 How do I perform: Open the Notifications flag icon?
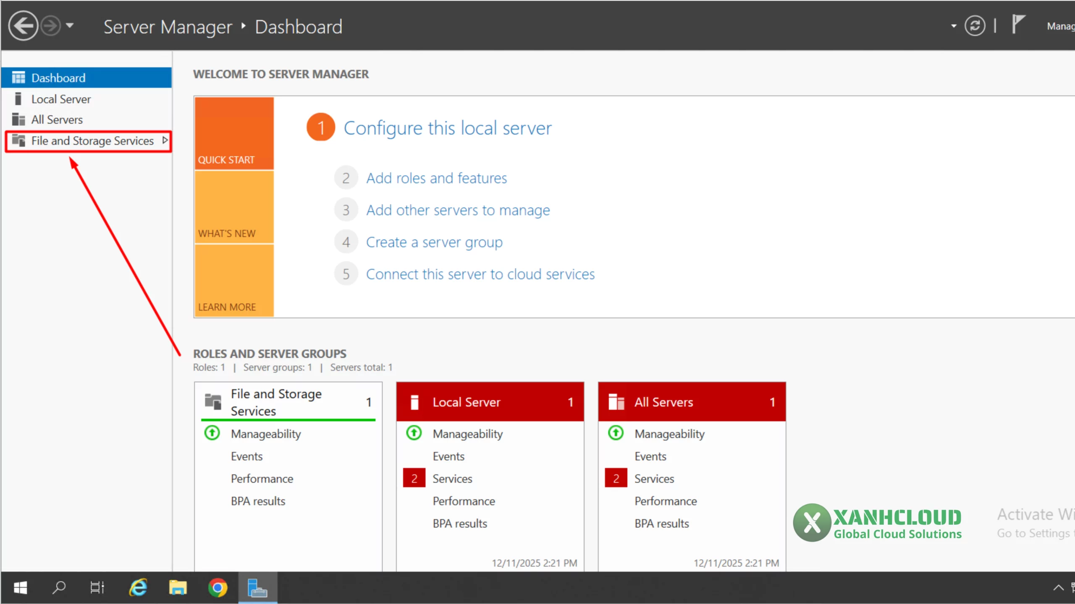click(1020, 24)
